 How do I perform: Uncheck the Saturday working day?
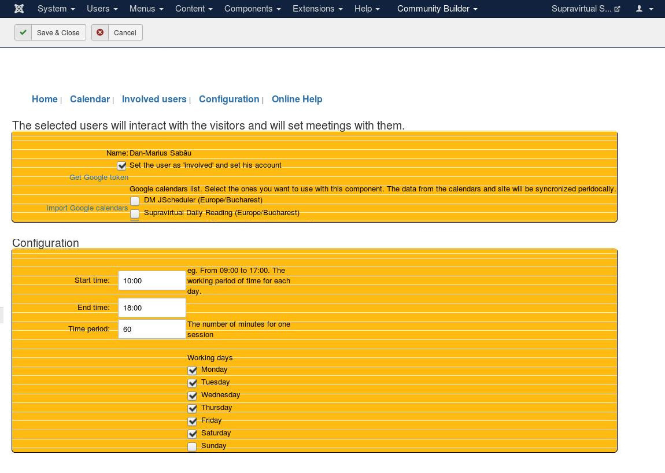[192, 434]
